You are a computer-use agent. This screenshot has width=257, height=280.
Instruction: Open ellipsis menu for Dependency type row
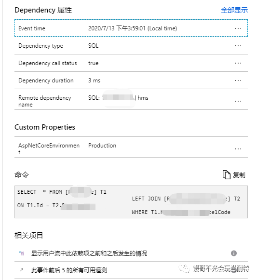(238, 46)
